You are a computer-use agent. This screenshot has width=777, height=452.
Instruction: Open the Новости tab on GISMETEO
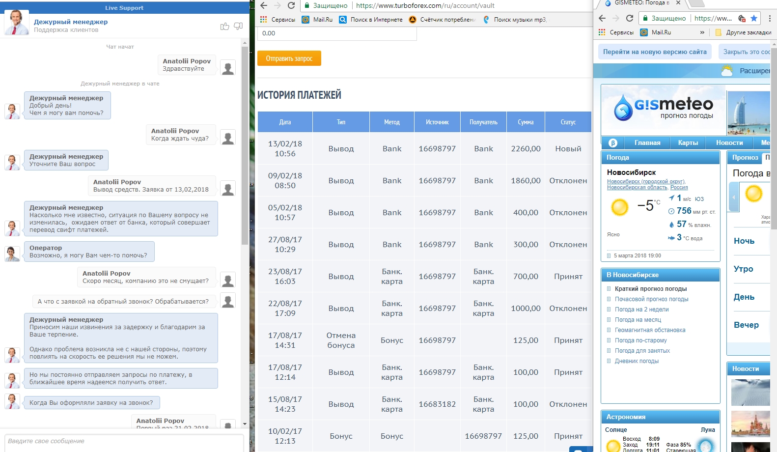pyautogui.click(x=729, y=143)
